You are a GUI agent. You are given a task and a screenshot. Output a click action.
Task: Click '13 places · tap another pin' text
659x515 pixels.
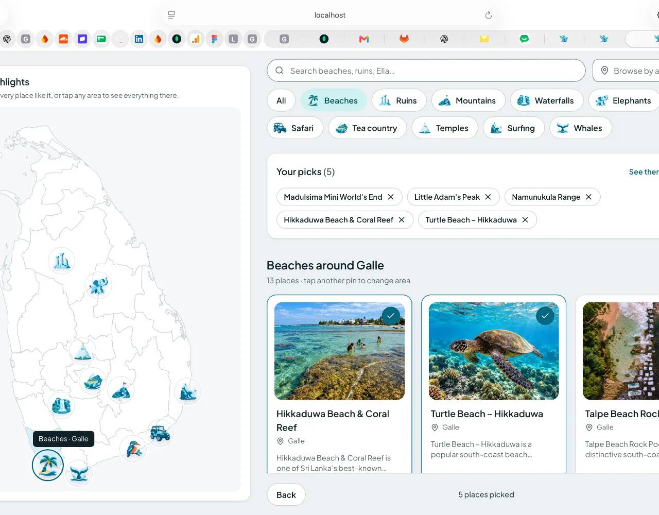338,281
